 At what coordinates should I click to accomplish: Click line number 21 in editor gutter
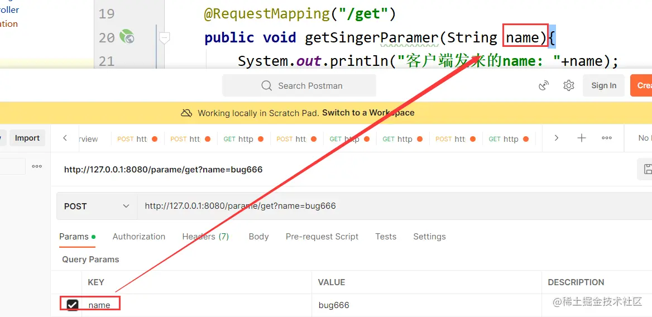[107, 61]
